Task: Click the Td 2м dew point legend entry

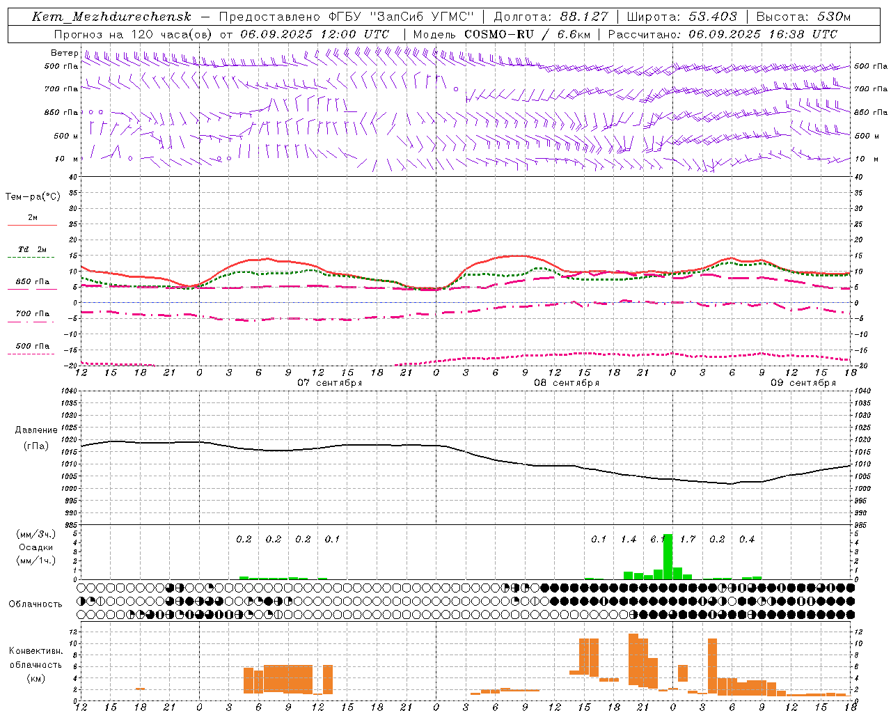Action: [x=33, y=249]
